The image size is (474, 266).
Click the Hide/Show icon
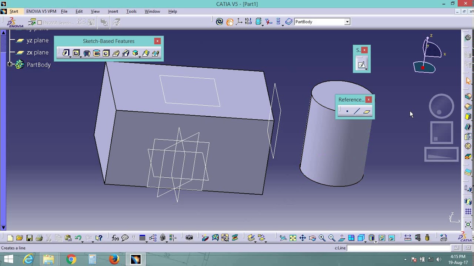[382, 238]
